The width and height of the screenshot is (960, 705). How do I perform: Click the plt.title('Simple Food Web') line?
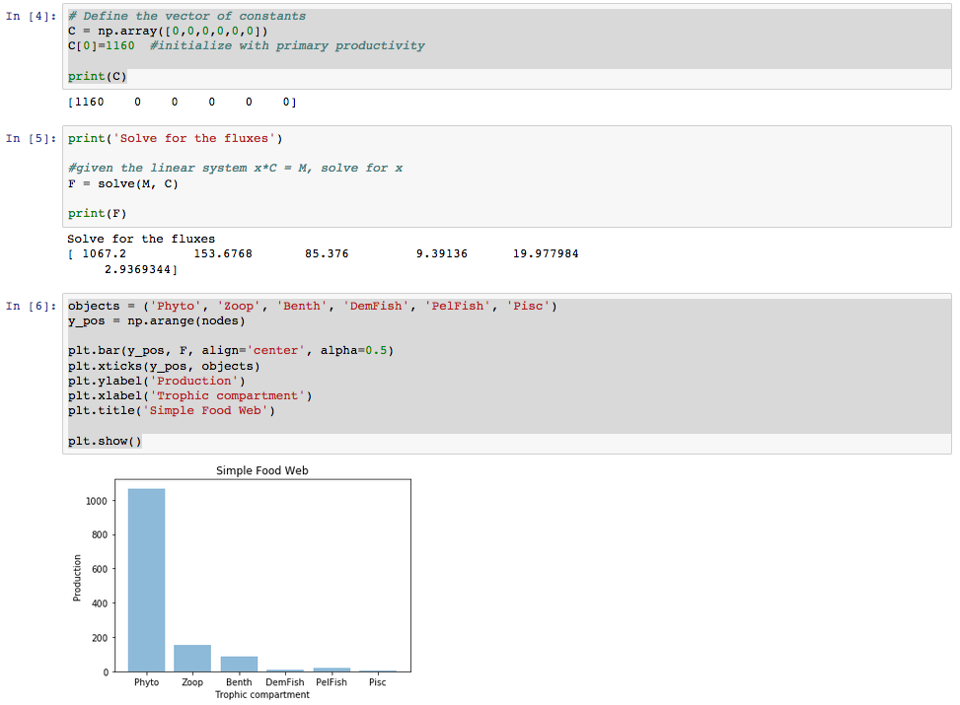pyautogui.click(x=172, y=411)
